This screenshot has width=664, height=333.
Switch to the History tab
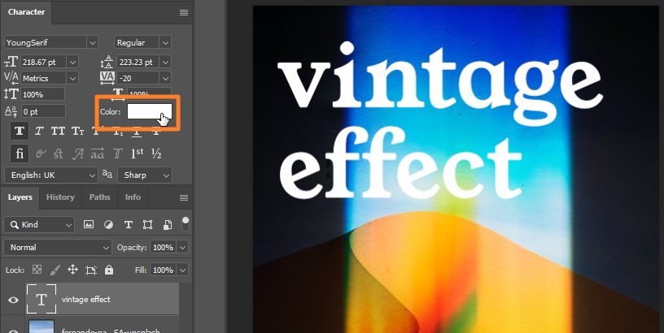(x=60, y=197)
